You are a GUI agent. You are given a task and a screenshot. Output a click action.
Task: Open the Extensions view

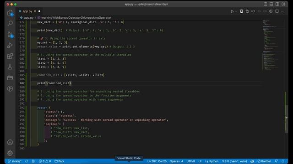10,56
